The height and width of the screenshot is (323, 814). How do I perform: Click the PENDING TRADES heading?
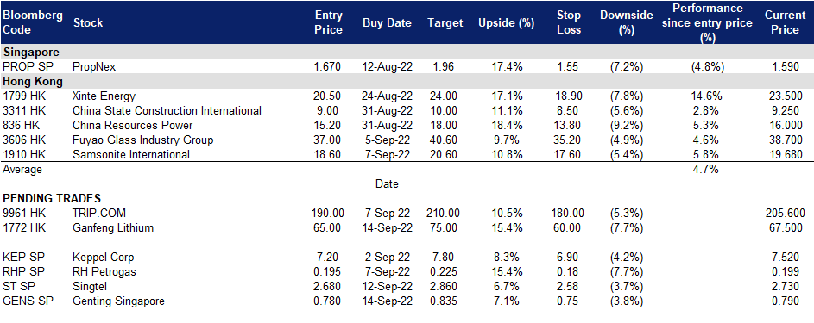[x=52, y=198]
